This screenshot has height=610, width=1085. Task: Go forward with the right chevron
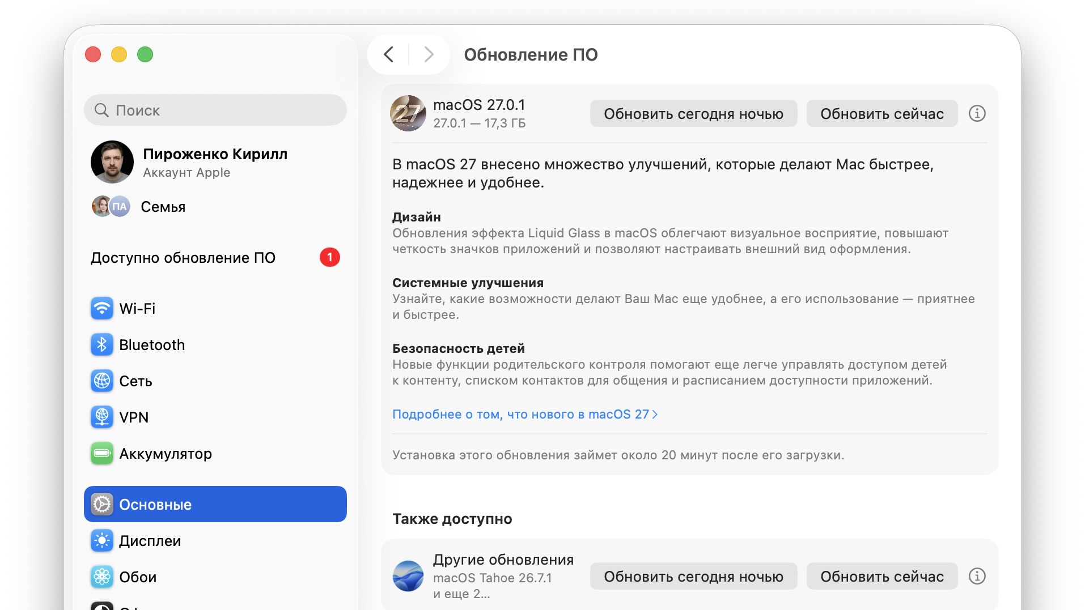429,55
